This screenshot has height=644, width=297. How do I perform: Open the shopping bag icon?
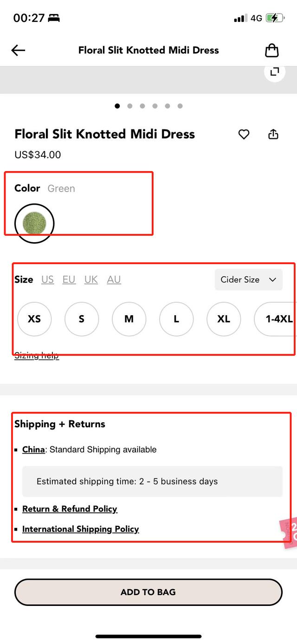272,50
